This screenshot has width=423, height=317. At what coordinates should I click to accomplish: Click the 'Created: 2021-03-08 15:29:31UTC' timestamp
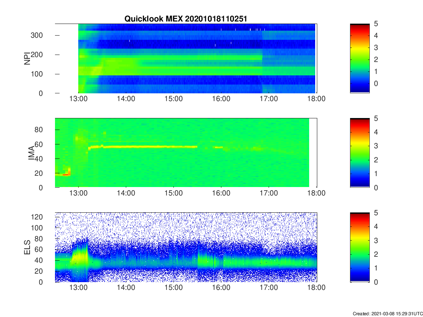(x=387, y=313)
